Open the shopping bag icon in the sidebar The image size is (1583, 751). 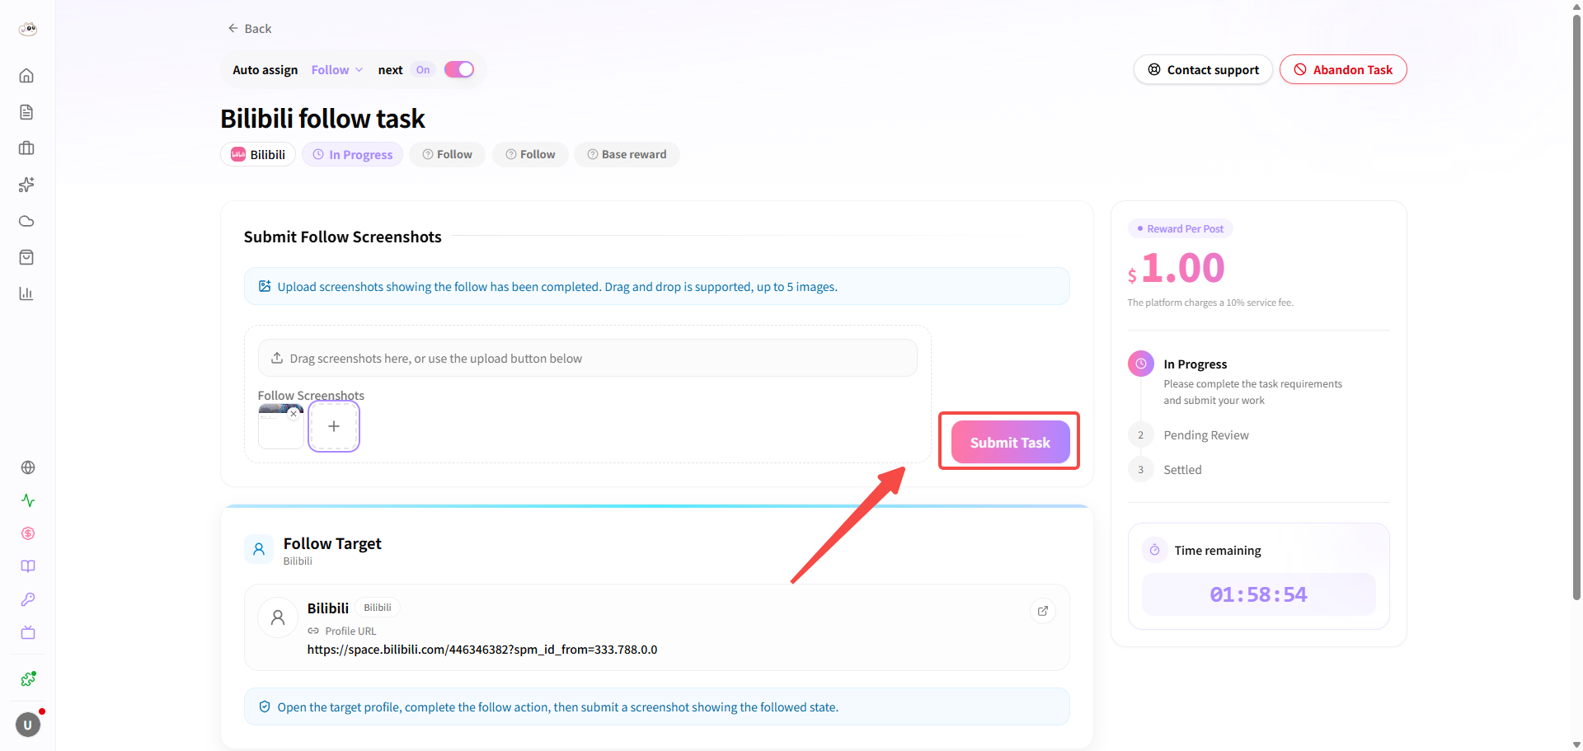[26, 257]
